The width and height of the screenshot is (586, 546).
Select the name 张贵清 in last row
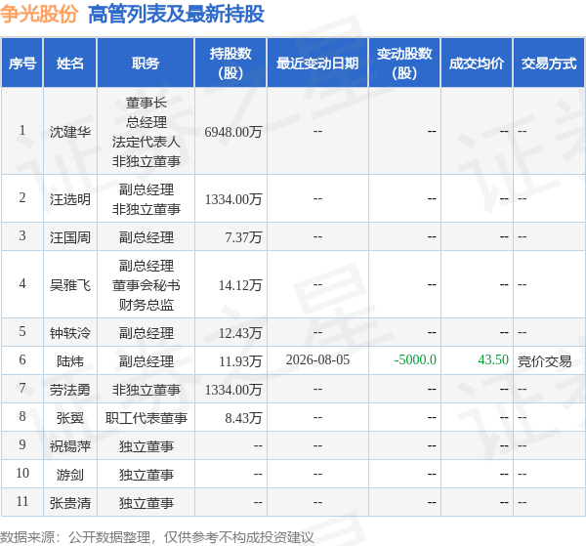70,503
